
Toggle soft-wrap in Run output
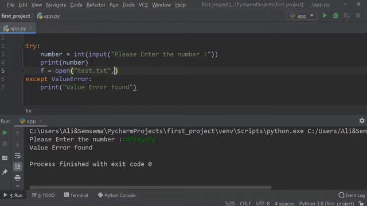click(18, 155)
